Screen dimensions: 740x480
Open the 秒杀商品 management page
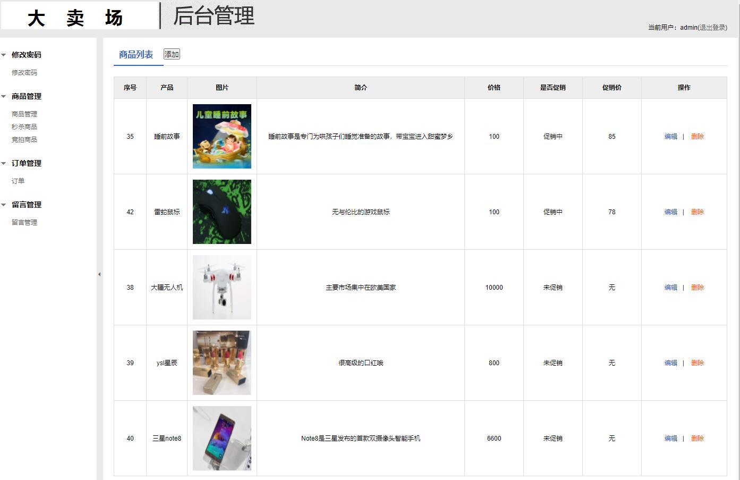pyautogui.click(x=24, y=127)
